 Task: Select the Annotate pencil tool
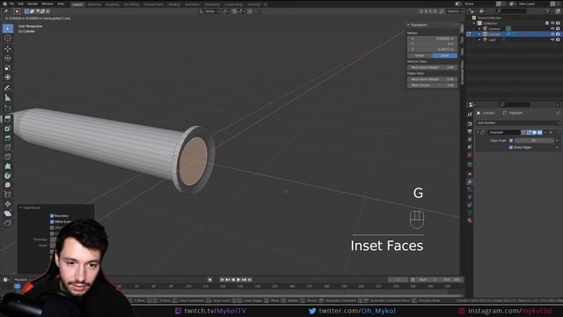tap(8, 88)
